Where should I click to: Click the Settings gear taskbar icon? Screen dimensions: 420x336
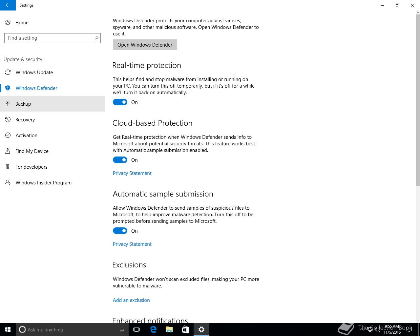pos(201,329)
